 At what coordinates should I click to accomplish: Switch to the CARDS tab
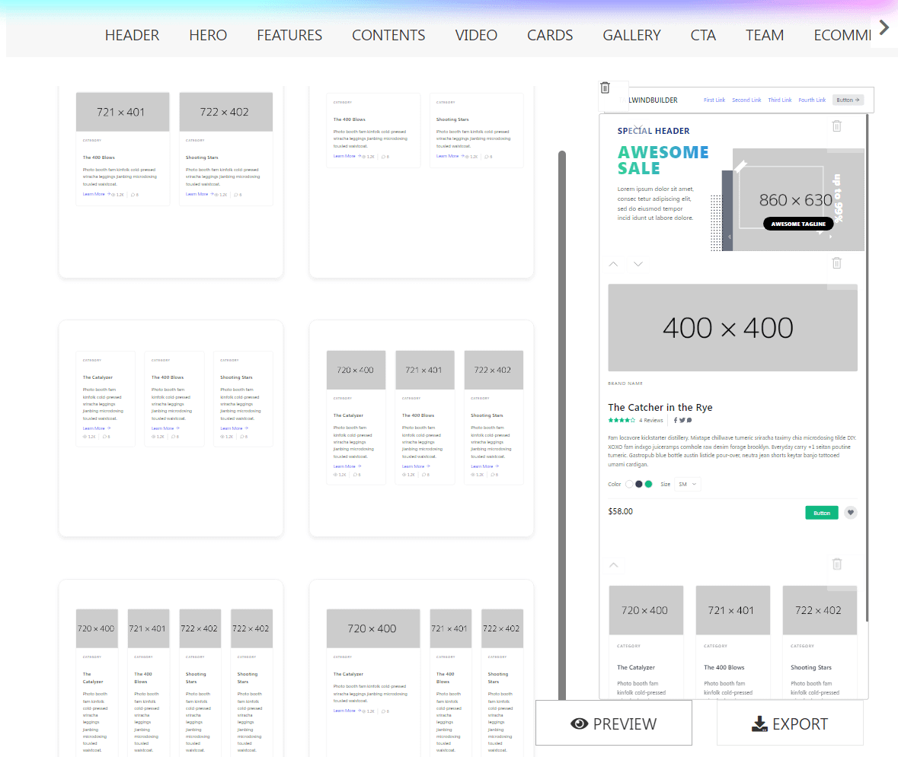[x=550, y=35]
